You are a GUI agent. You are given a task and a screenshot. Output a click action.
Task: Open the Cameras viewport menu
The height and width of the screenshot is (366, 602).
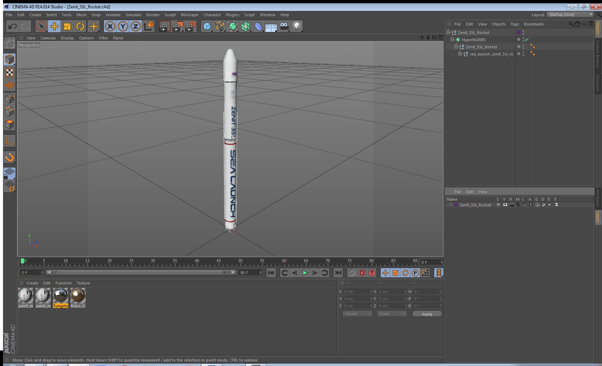[48, 38]
